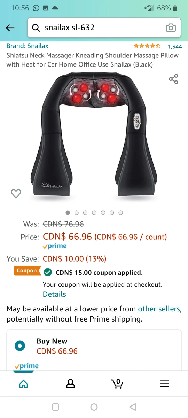The width and height of the screenshot is (188, 418).
Task: Open the star rating breakdown
Action: pyautogui.click(x=147, y=46)
